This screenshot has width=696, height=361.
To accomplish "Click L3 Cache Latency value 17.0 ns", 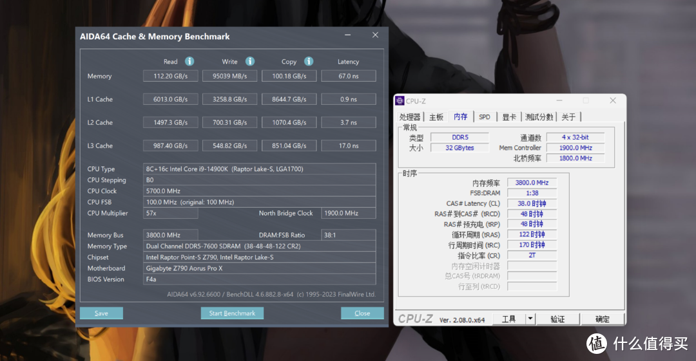I will (349, 145).
